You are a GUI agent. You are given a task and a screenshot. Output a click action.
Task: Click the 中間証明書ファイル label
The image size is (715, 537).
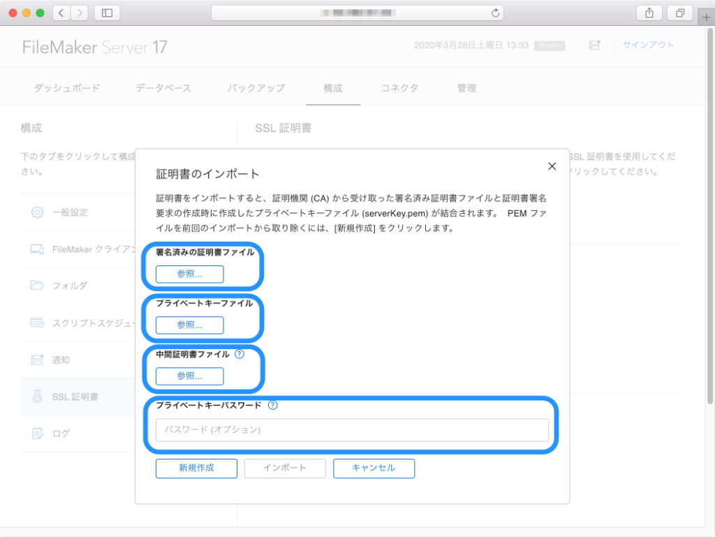(193, 354)
